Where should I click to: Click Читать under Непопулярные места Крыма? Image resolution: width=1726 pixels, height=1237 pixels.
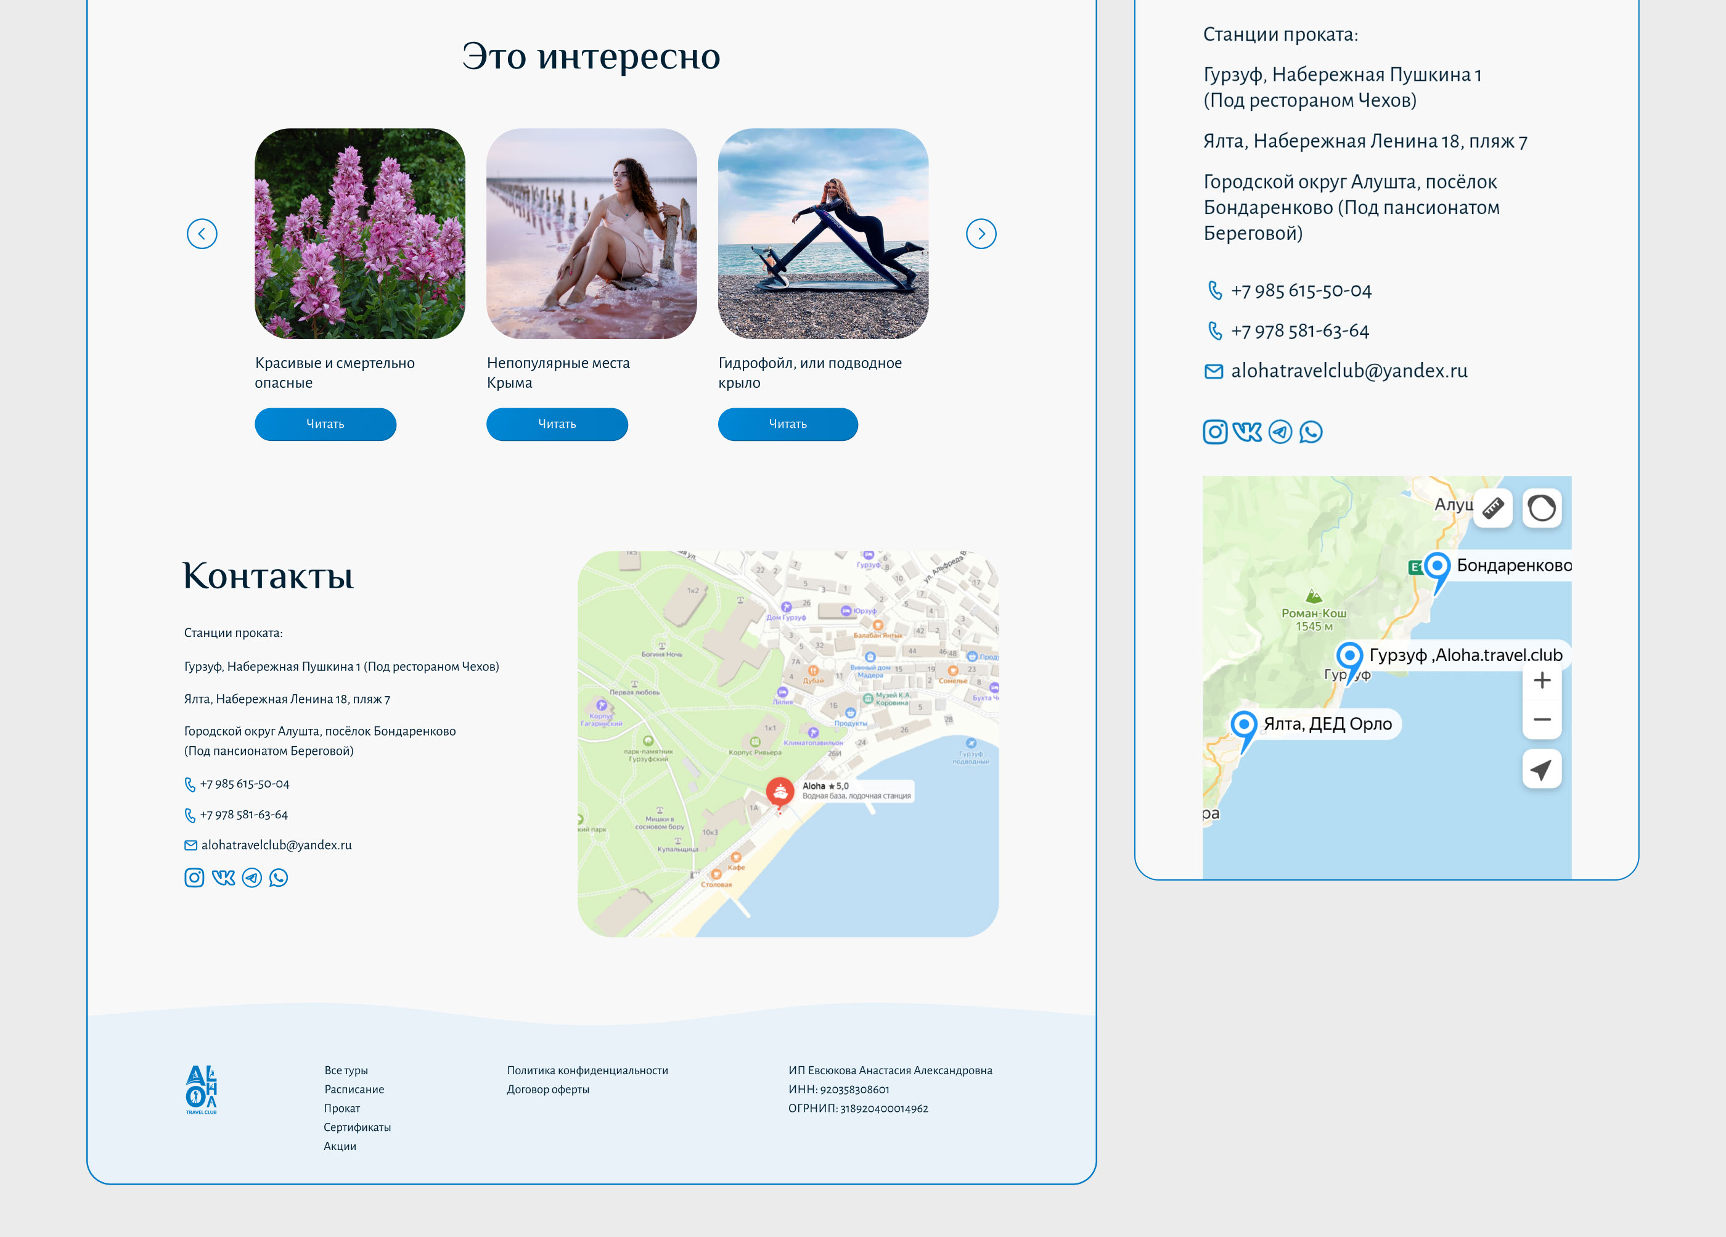(556, 424)
